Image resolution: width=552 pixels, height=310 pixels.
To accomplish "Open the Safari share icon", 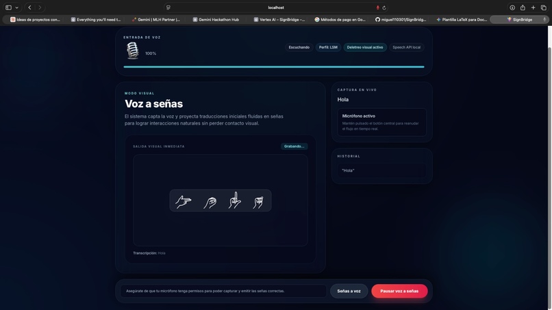I will pos(523,8).
